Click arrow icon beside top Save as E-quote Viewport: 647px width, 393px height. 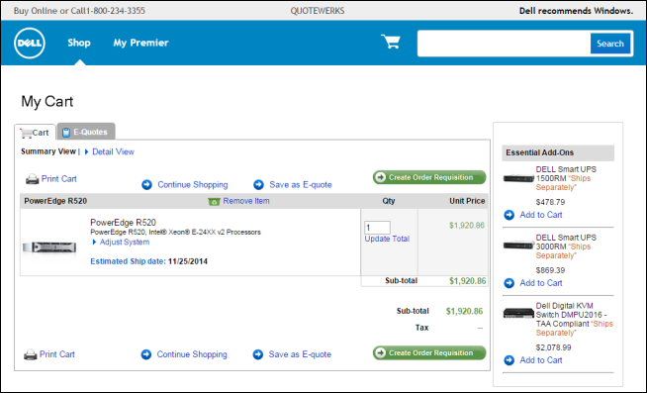pos(259,185)
